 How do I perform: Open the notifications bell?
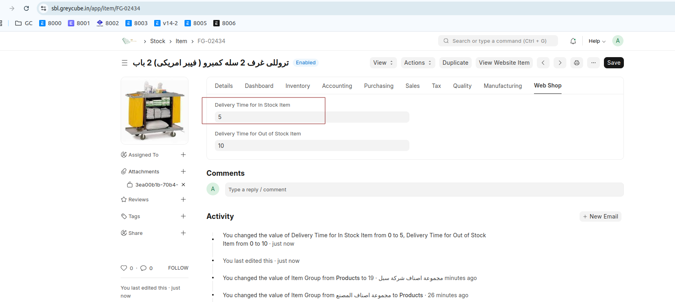[573, 41]
